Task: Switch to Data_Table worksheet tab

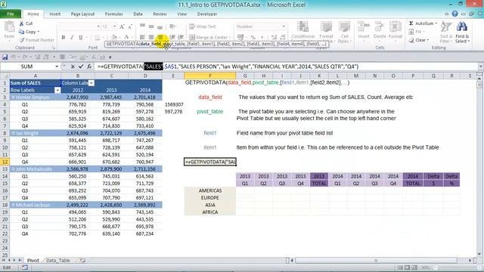Action: [57, 260]
